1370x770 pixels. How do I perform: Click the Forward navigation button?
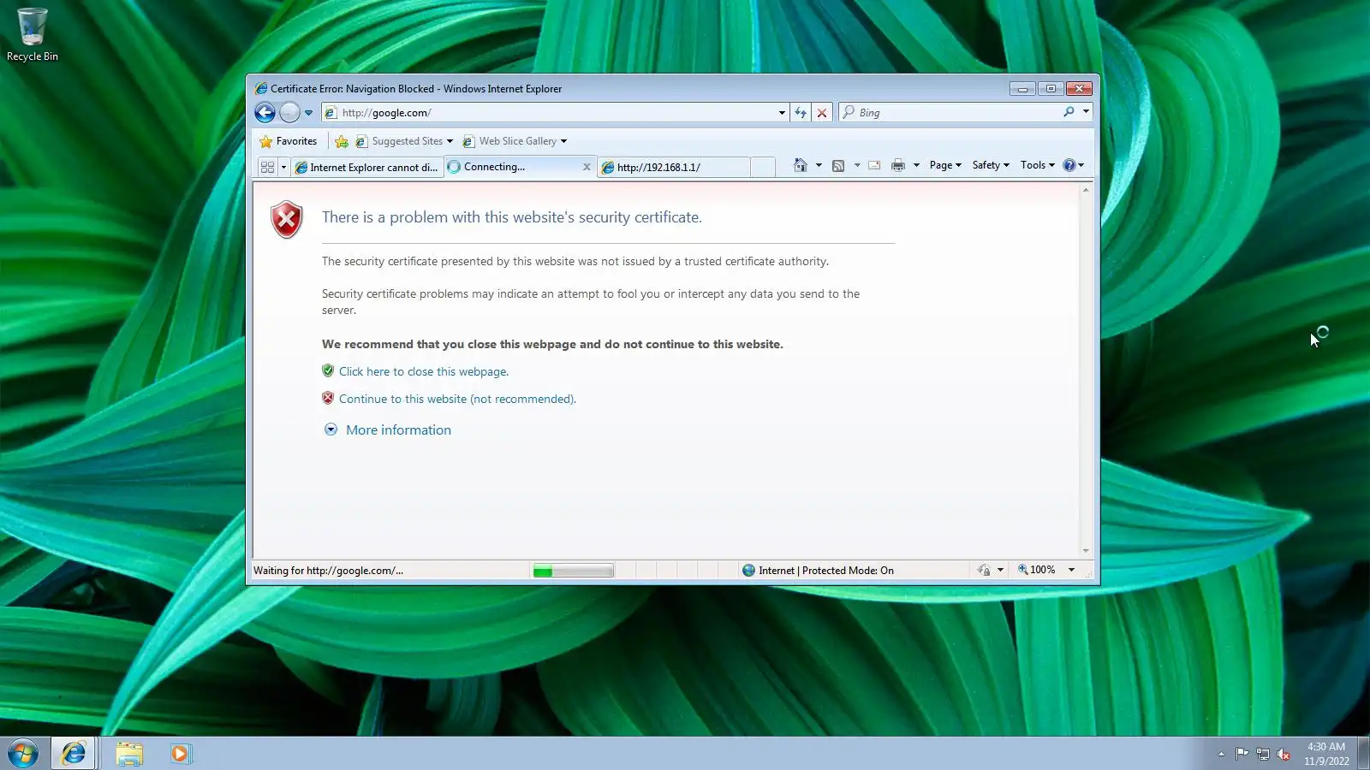point(289,112)
